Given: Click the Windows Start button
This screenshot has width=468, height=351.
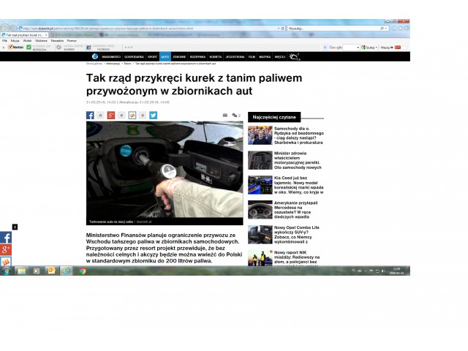Looking at the screenshot, I should pyautogui.click(x=6, y=271).
